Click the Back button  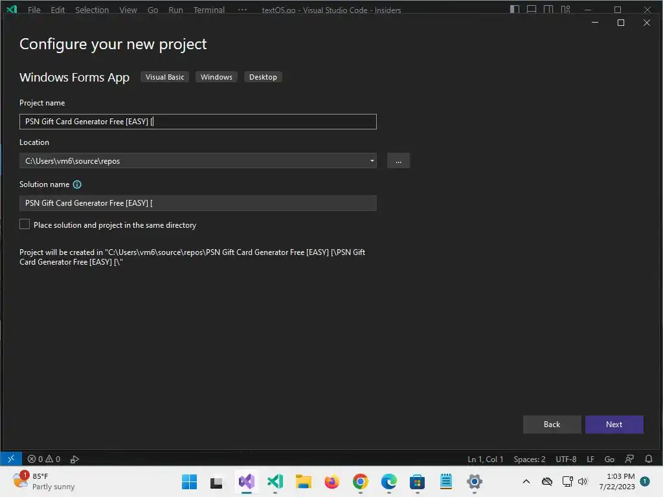[552, 425]
